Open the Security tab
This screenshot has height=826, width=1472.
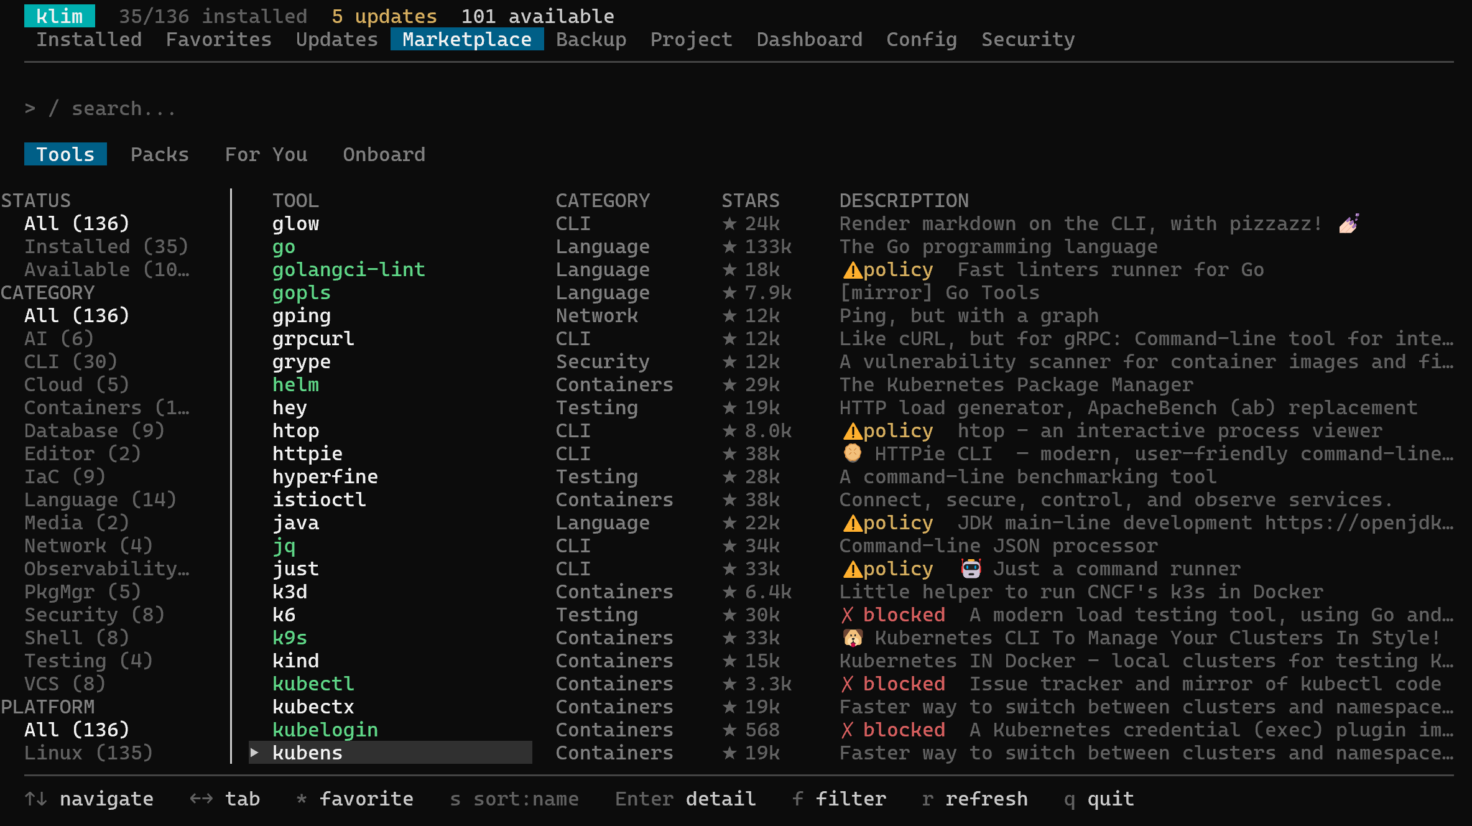coord(1028,39)
